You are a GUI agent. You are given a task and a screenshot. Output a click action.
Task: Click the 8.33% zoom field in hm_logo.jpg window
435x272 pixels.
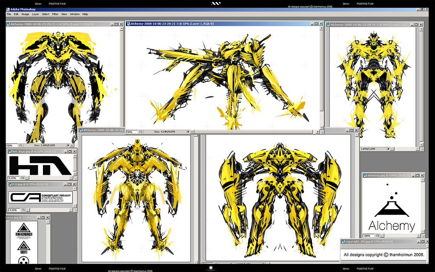[14, 178]
